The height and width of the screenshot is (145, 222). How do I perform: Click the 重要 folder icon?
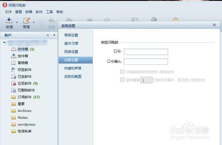click(14, 104)
